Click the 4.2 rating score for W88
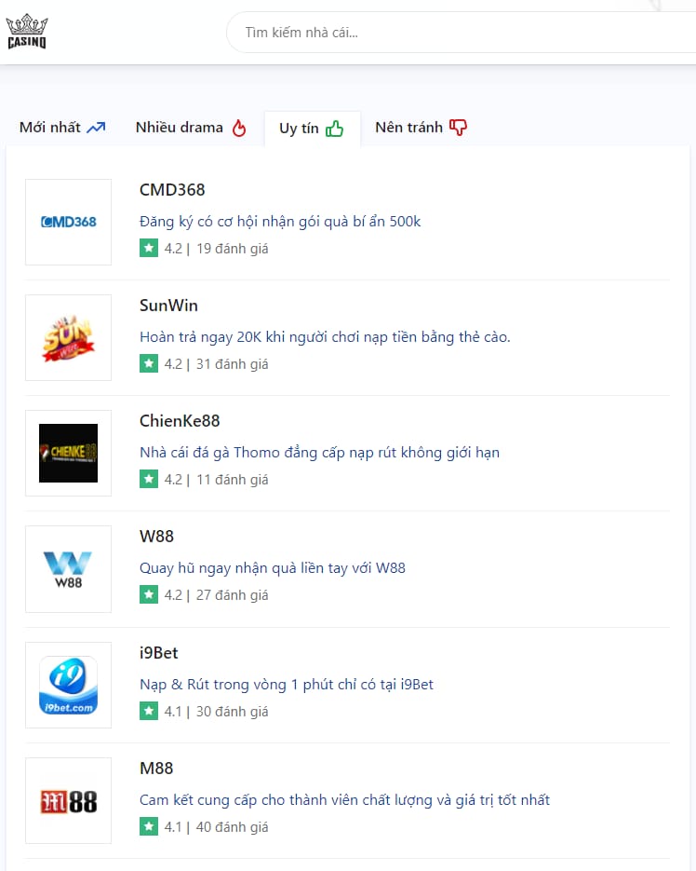696x871 pixels. tap(173, 595)
